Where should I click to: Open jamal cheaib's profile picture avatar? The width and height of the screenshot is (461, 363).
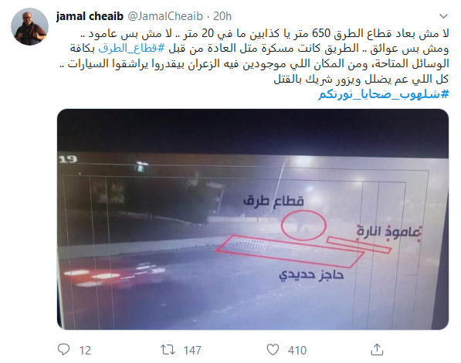[x=29, y=27]
